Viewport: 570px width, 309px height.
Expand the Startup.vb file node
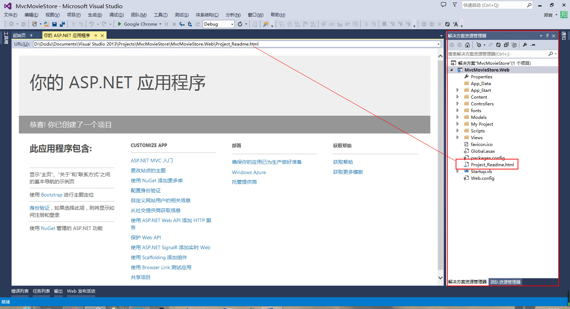point(458,171)
